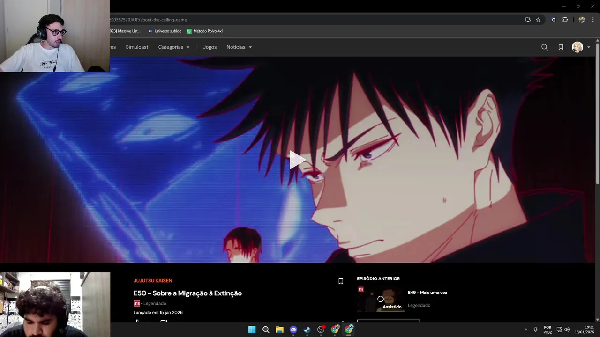Open the Chrome profile picture
This screenshot has height=337, width=600.
click(582, 20)
